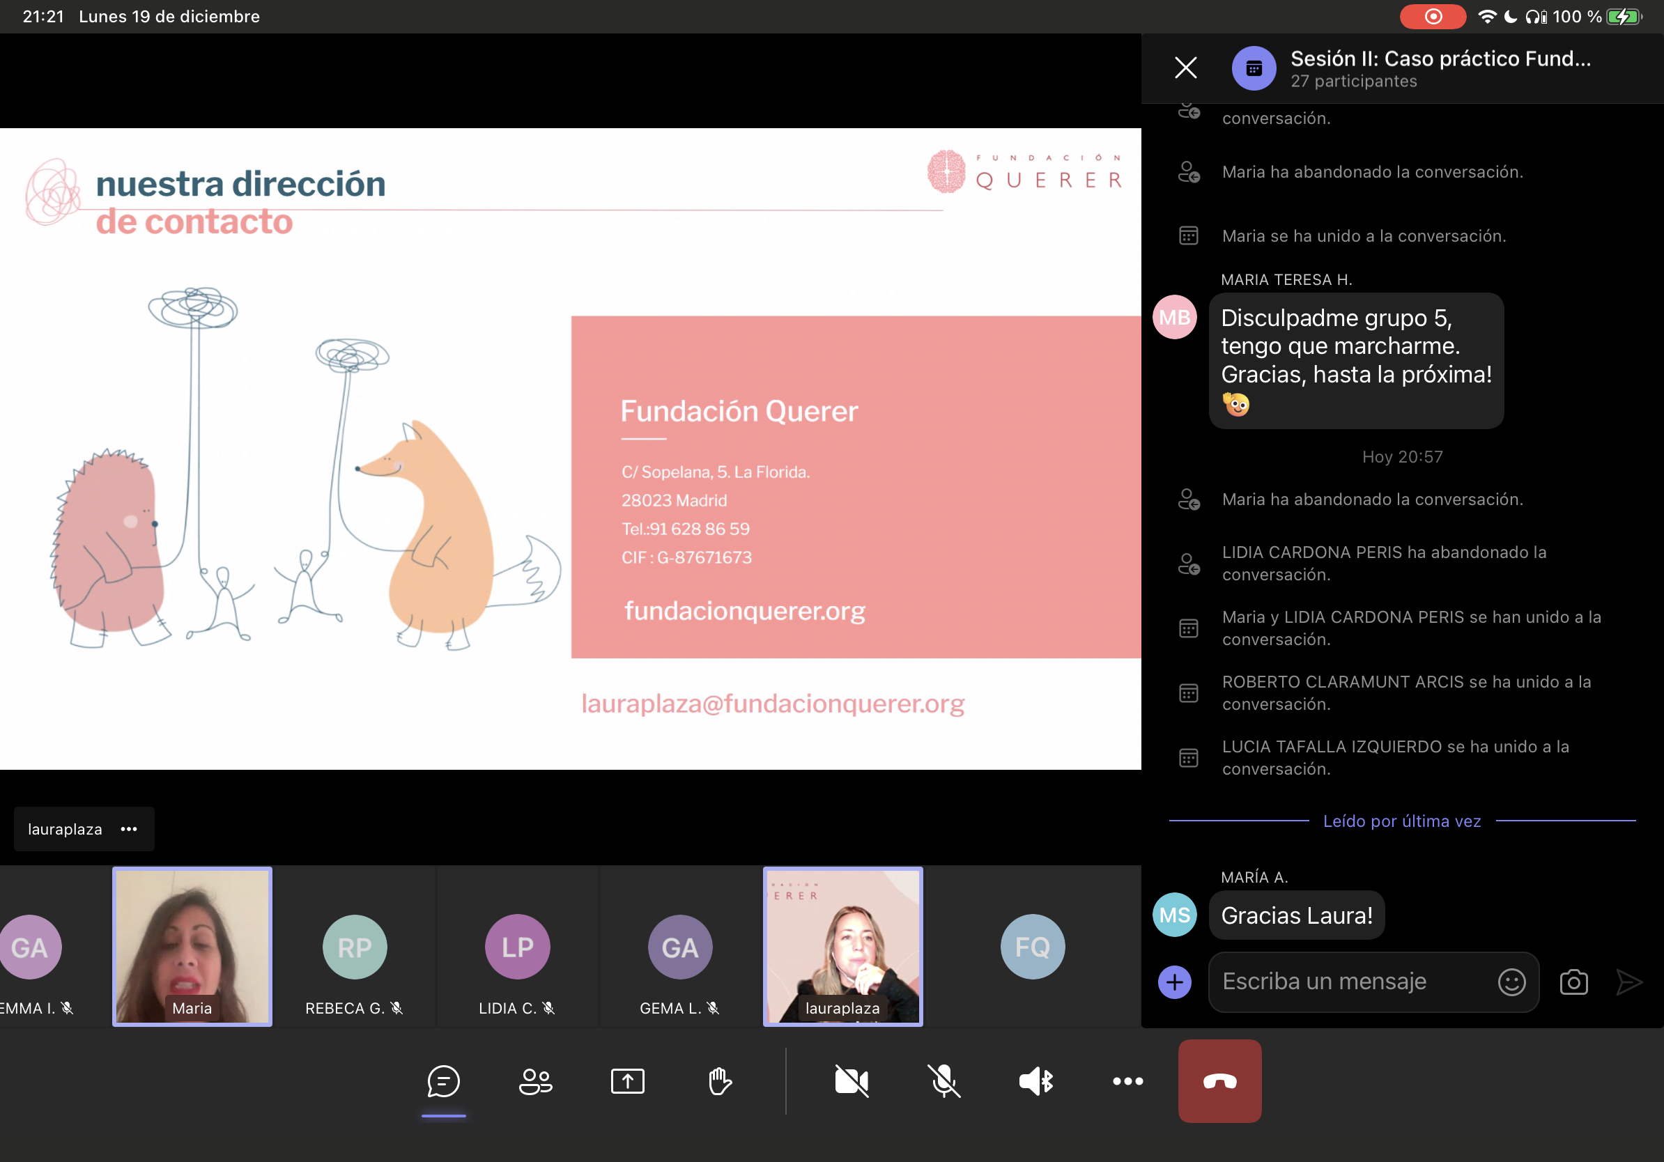Unmute the microphone
The height and width of the screenshot is (1162, 1664).
click(x=943, y=1081)
